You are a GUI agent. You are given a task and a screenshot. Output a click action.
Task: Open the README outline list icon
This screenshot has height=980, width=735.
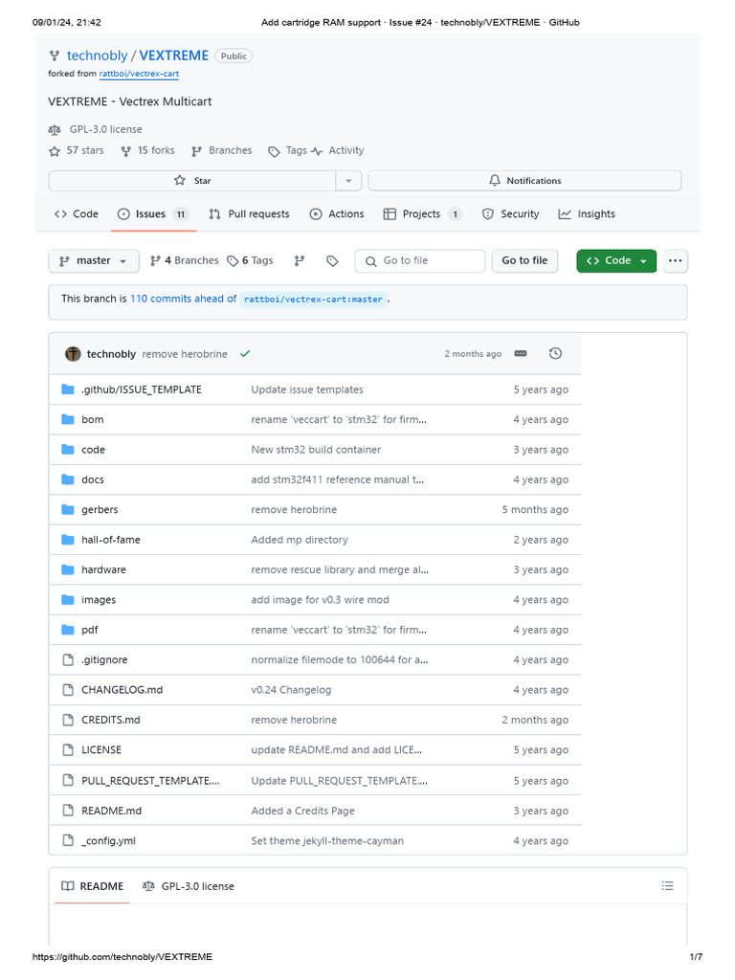pos(667,885)
